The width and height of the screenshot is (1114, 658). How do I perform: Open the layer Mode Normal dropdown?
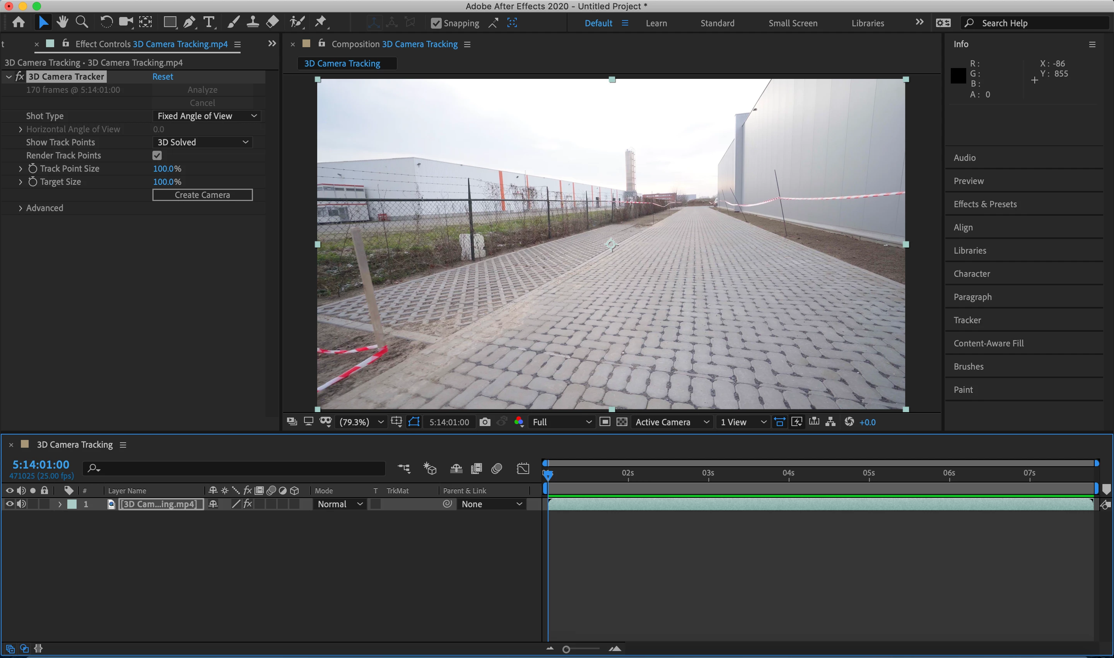[340, 504]
